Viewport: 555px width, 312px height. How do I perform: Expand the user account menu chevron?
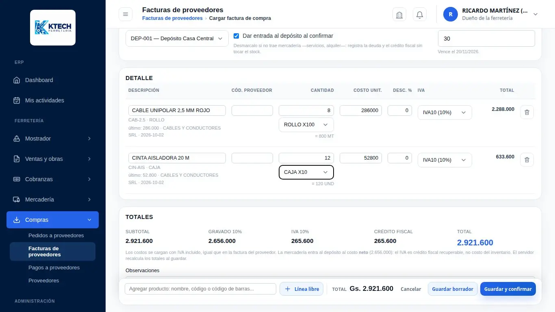535,14
